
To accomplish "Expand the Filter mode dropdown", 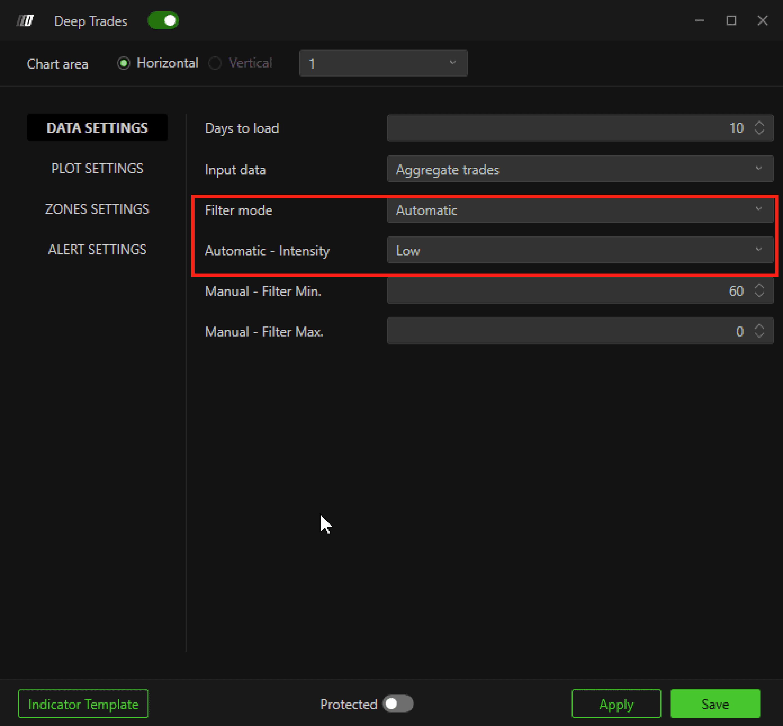I will point(580,210).
